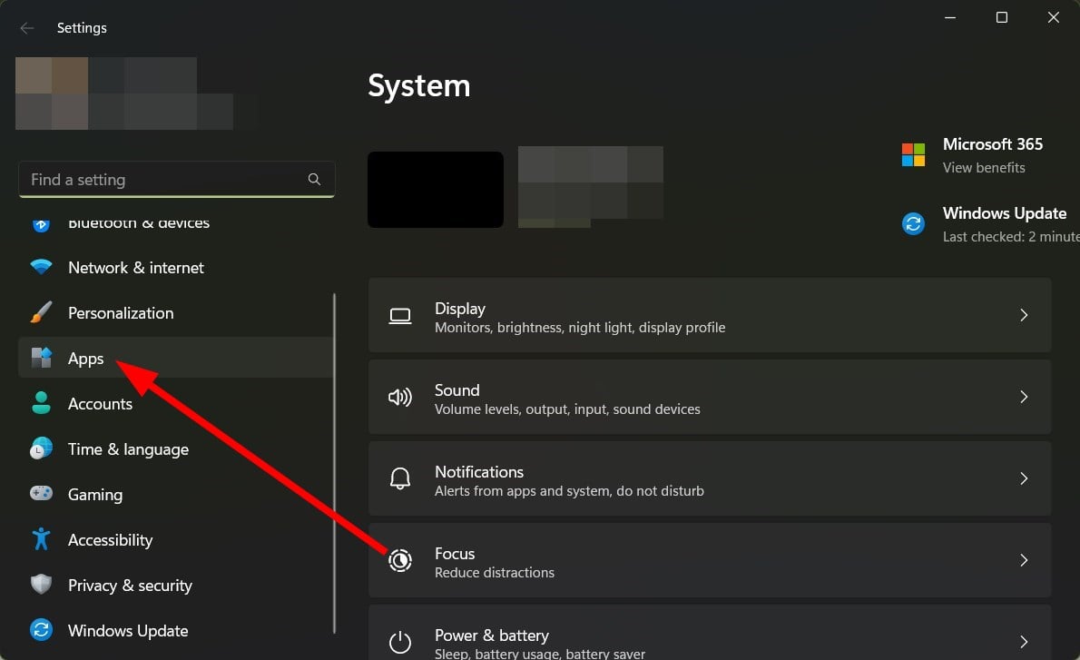Click the Network & internet wifi icon

pos(42,267)
